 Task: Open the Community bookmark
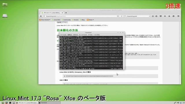click(66, 20)
